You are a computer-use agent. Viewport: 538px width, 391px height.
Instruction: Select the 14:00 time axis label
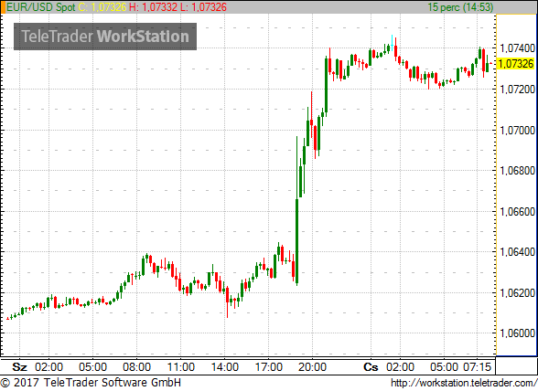click(224, 367)
